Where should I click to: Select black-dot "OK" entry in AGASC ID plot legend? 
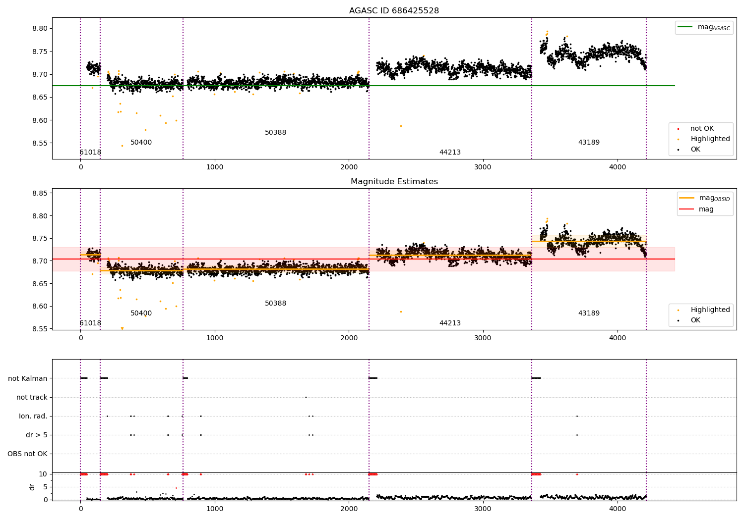point(689,150)
